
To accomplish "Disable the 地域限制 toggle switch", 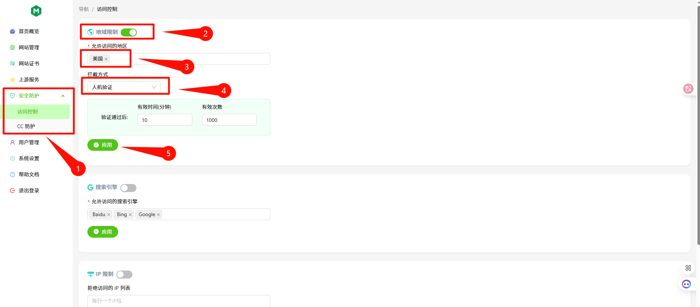I will pyautogui.click(x=129, y=32).
